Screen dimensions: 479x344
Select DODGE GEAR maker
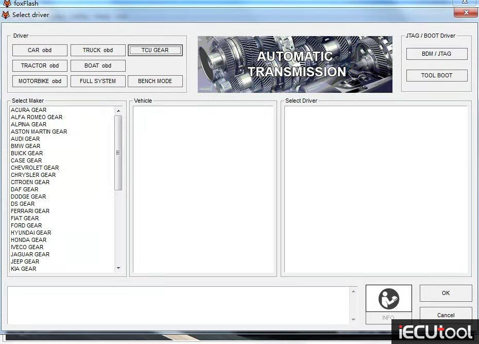point(28,196)
